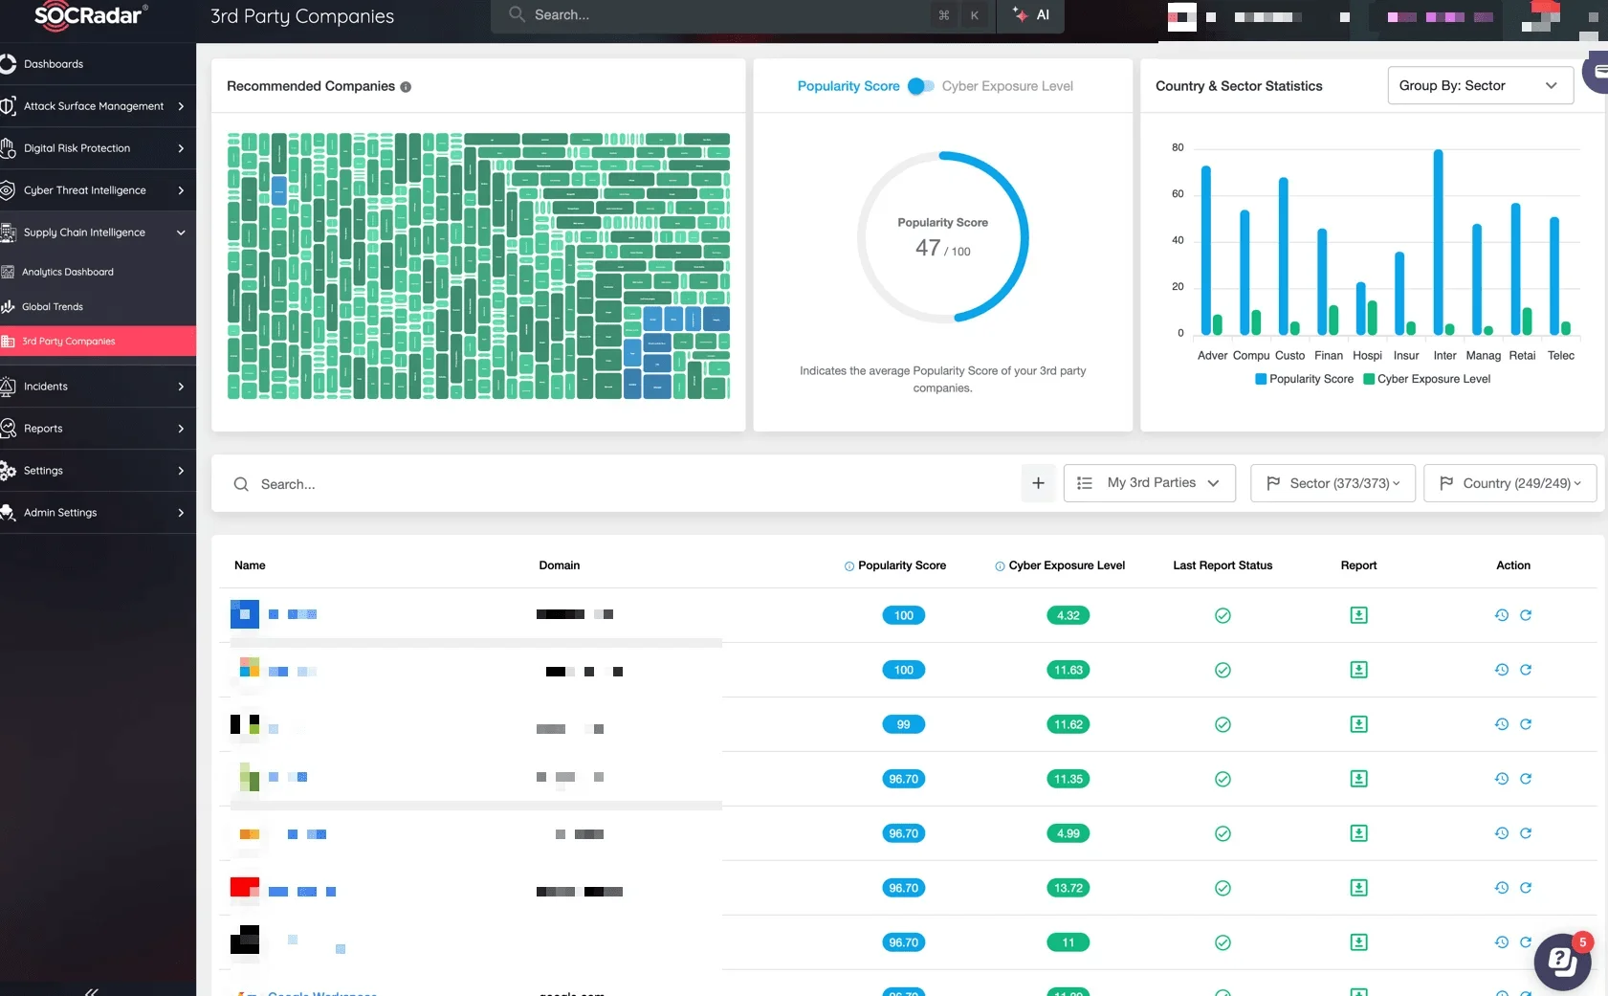Toggle Popularity Score to Cyber Exposure Level
Viewport: 1608px width, 996px height.
(x=920, y=86)
